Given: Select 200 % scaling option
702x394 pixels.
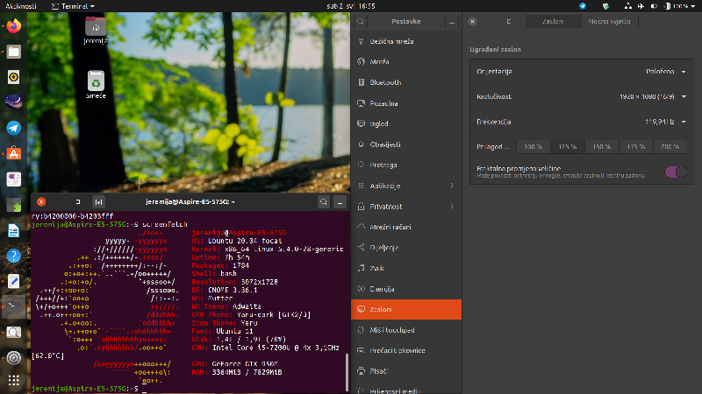Looking at the screenshot, I should 670,146.
